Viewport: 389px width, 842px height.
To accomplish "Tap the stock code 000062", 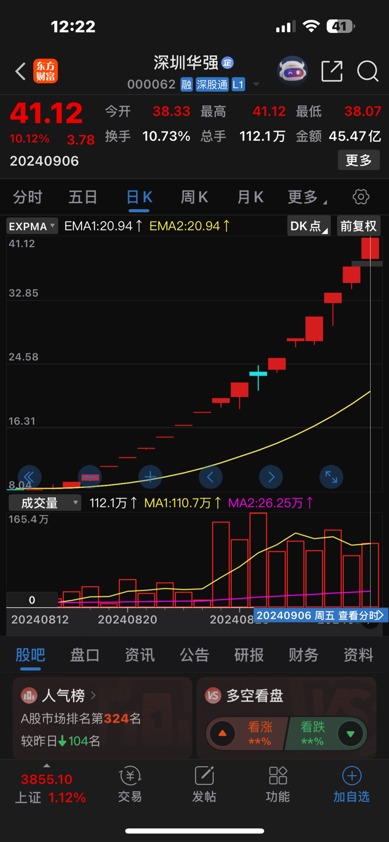I will tap(151, 84).
